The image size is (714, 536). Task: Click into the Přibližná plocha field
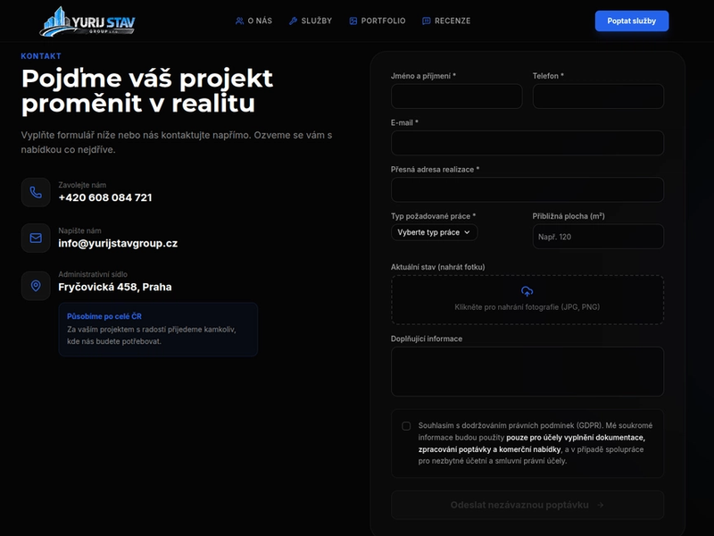[598, 237]
